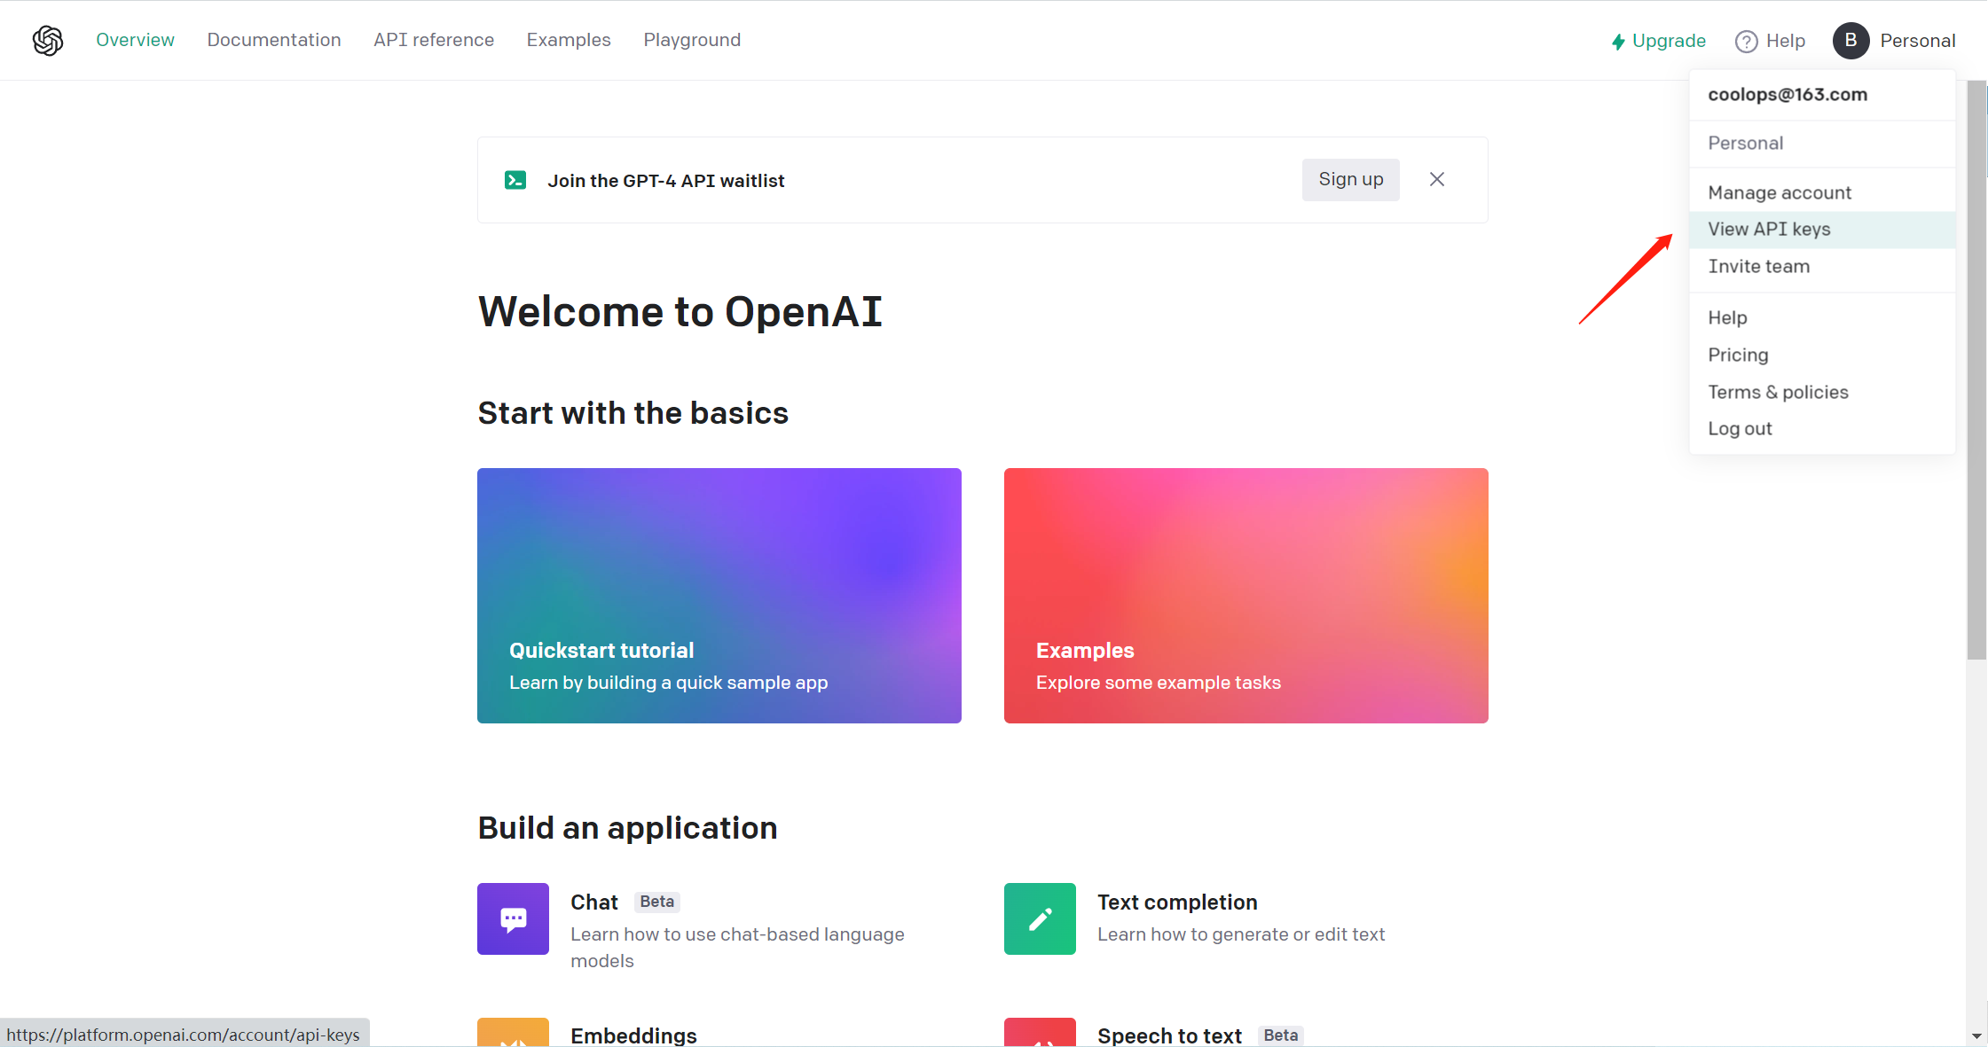
Task: Click the OpenAI logo icon
Action: pyautogui.click(x=48, y=40)
